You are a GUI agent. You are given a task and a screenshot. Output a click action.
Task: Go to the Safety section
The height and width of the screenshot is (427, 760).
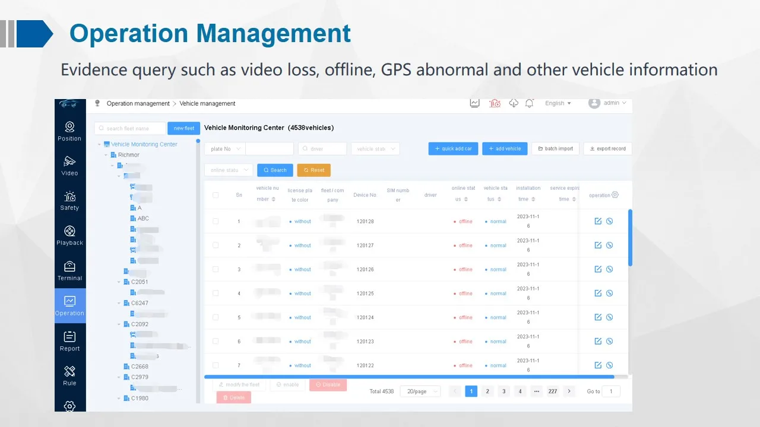pos(69,201)
